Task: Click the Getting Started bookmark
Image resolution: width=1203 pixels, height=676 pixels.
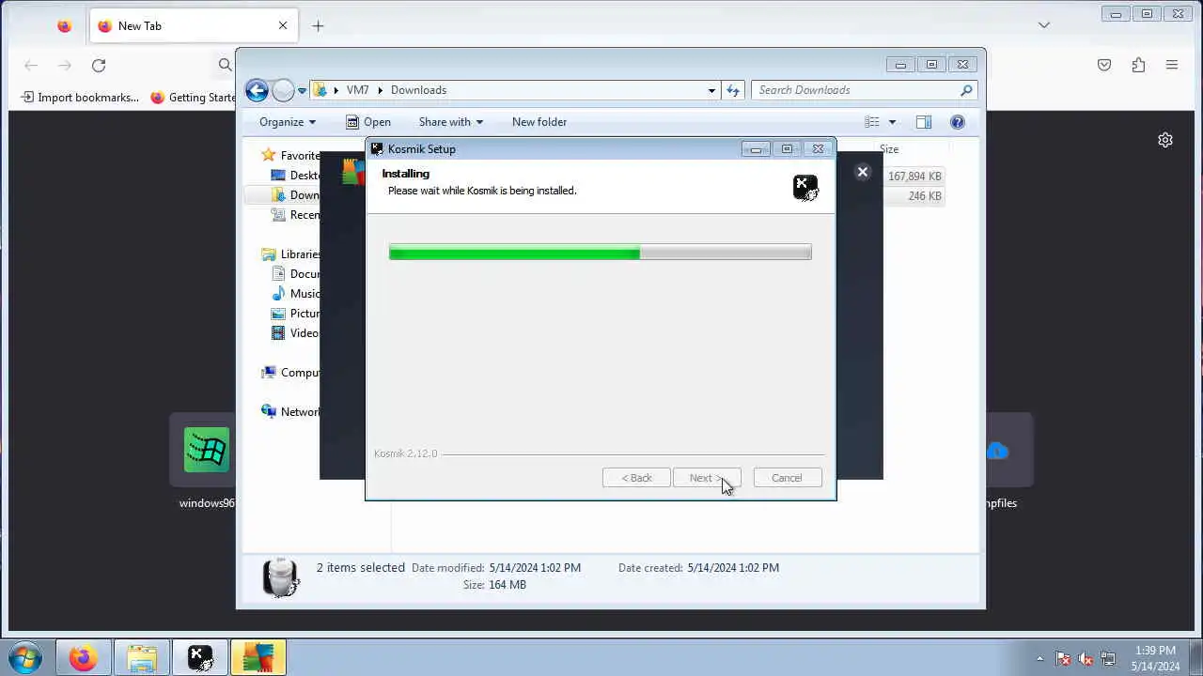Action: coord(193,98)
